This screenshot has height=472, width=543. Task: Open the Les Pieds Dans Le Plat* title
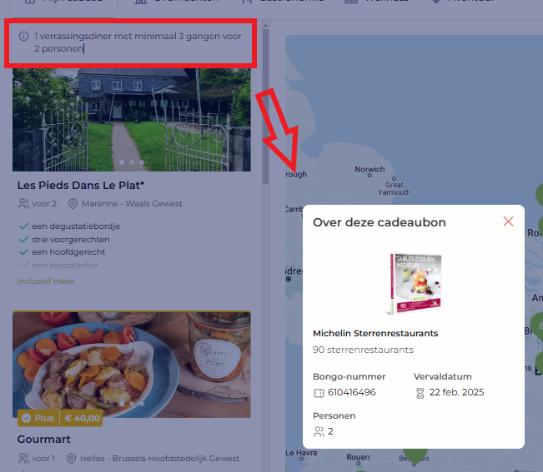pyautogui.click(x=81, y=186)
